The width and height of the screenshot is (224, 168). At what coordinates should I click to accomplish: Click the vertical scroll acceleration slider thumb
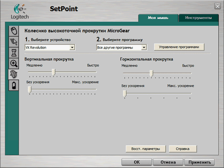click(x=30, y=90)
